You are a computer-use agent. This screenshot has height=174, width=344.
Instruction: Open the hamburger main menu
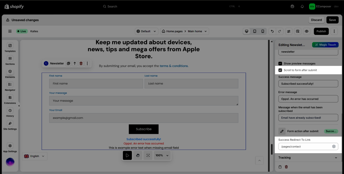point(10,31)
